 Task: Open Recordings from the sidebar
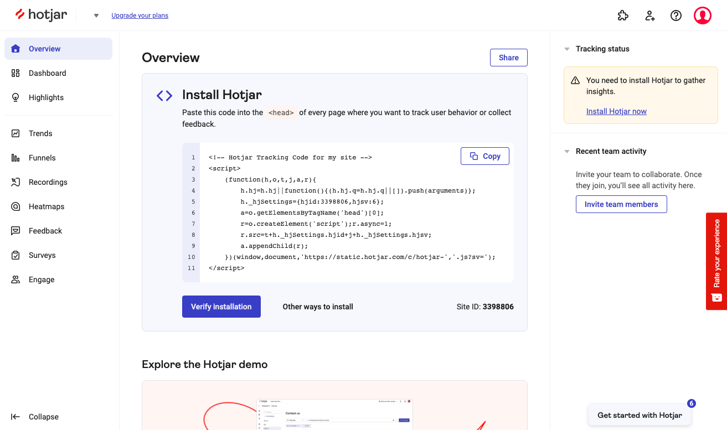pyautogui.click(x=58, y=182)
